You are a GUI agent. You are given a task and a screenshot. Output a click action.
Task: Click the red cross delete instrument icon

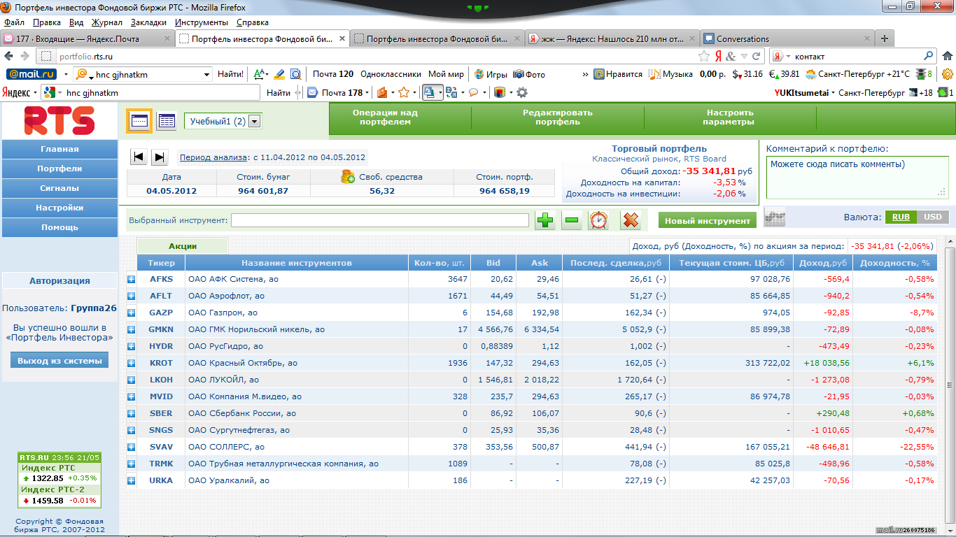(631, 220)
